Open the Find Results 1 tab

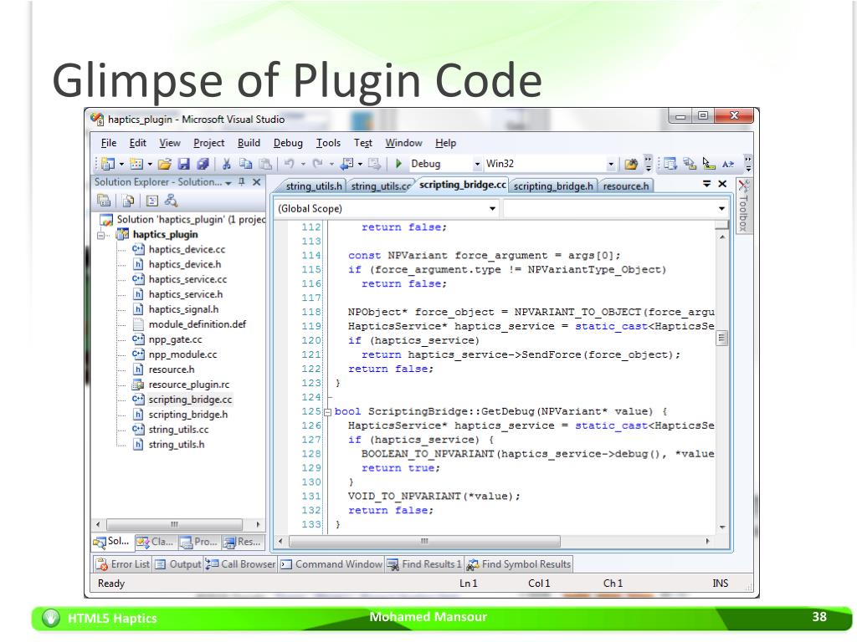424,564
